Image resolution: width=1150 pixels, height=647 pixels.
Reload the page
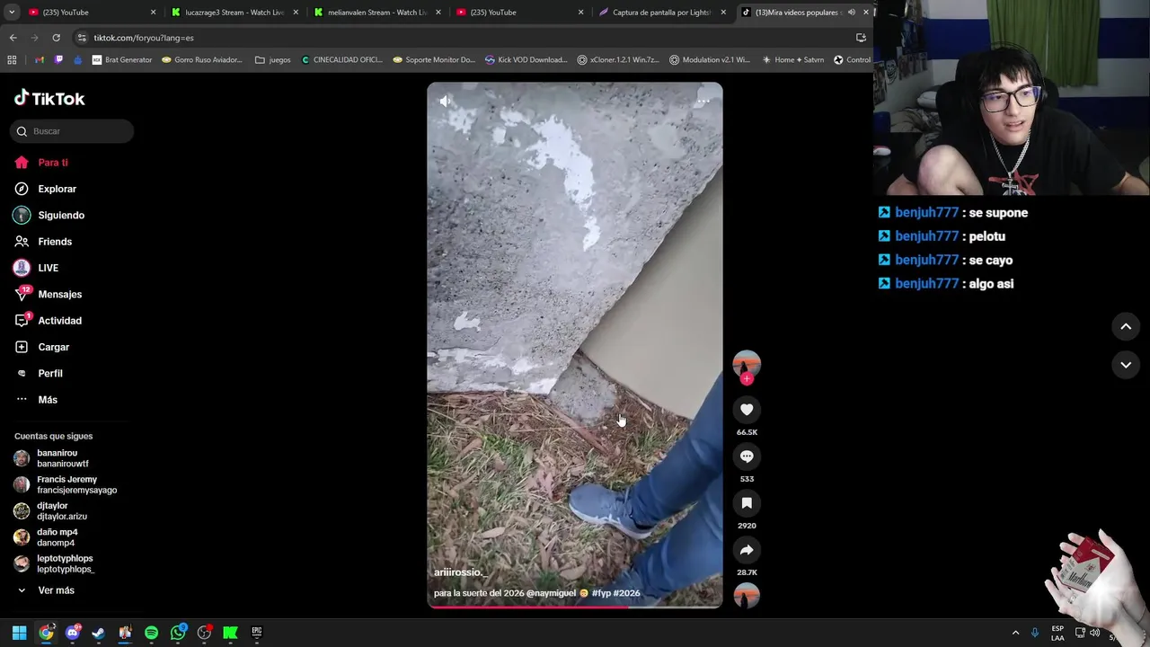(56, 38)
